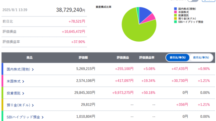Click the 評価額 column header

83,57
